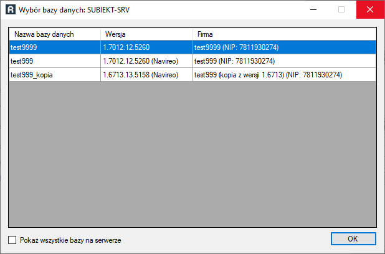
Task: Select the test999 database name cell
Action: click(55, 61)
